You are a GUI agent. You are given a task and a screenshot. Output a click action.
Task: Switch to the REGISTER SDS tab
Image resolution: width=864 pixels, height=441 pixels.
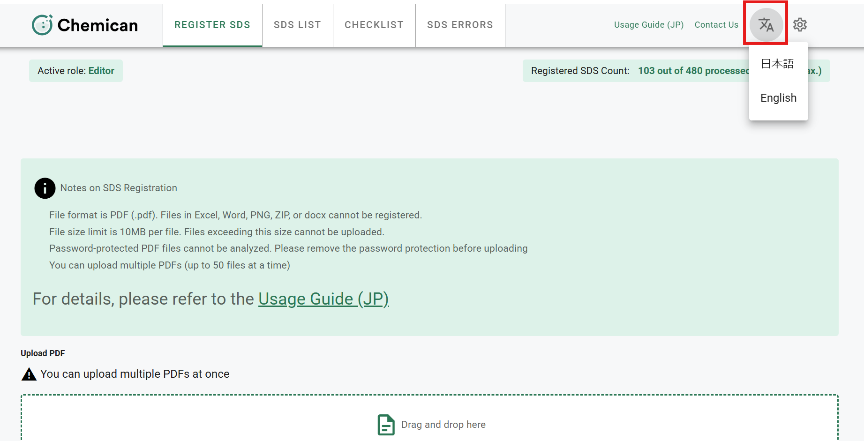pos(212,25)
